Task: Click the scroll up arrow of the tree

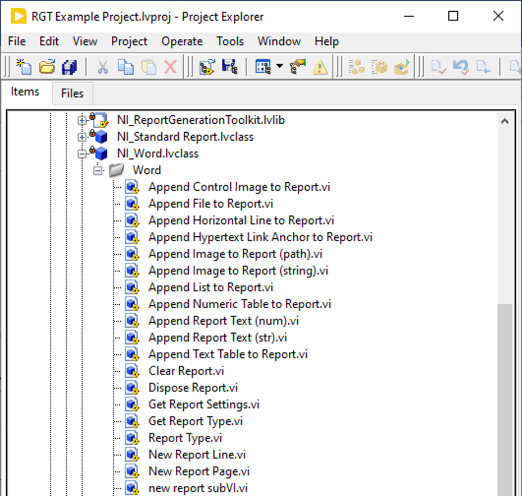Action: point(505,121)
